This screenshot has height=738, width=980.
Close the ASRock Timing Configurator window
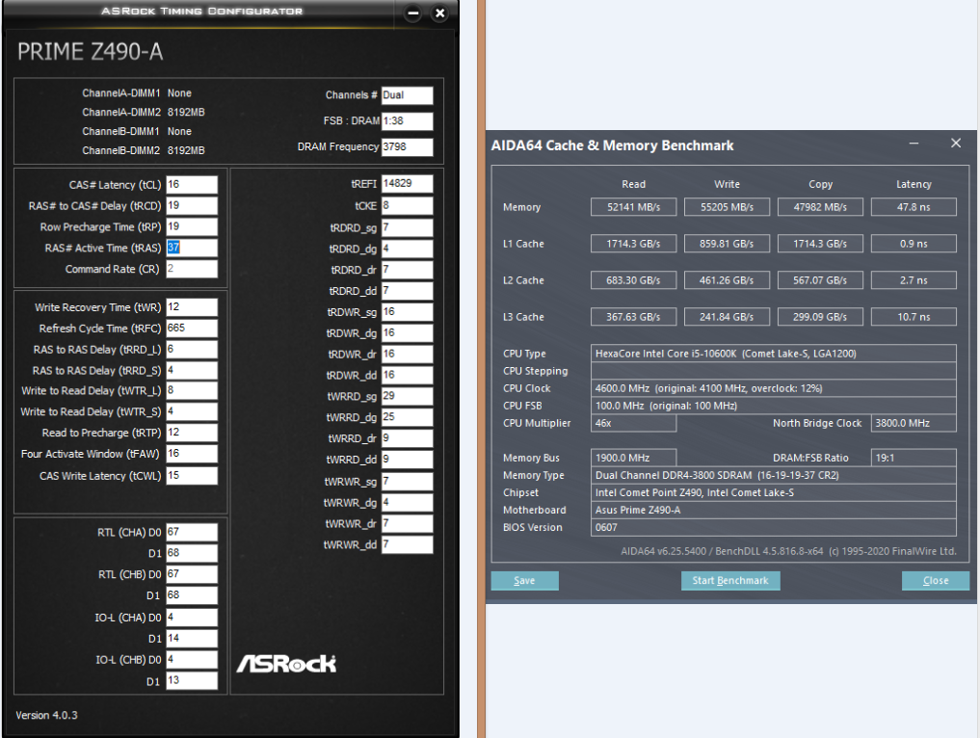pyautogui.click(x=440, y=13)
